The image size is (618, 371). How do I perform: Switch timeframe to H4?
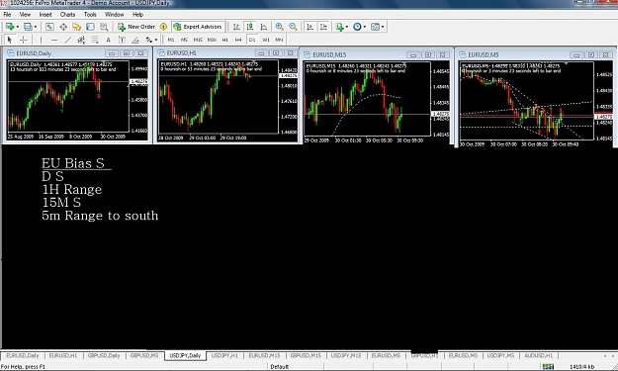(238, 40)
